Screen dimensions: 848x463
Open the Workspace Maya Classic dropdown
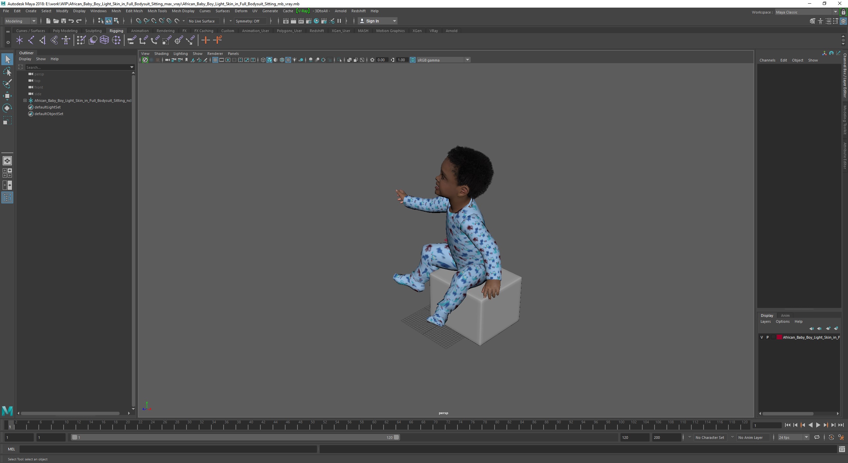click(x=806, y=12)
